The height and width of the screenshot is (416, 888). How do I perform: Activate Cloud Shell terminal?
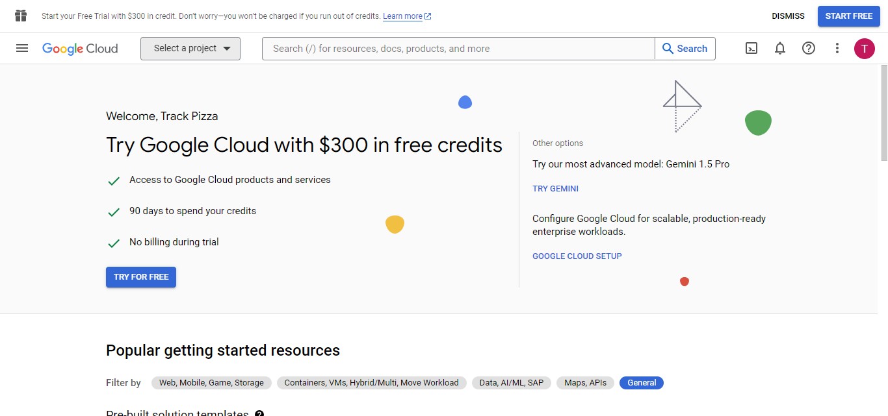pyautogui.click(x=751, y=48)
